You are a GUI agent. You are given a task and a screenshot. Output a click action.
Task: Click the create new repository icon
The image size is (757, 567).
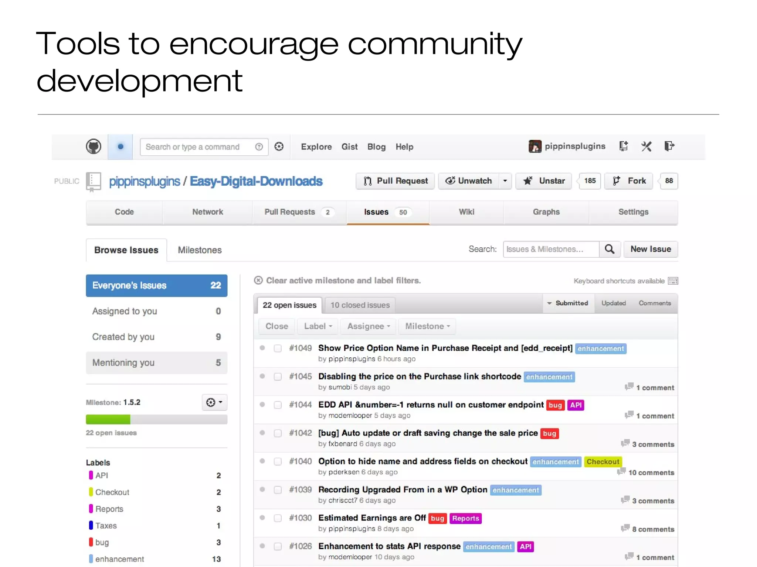pos(624,146)
